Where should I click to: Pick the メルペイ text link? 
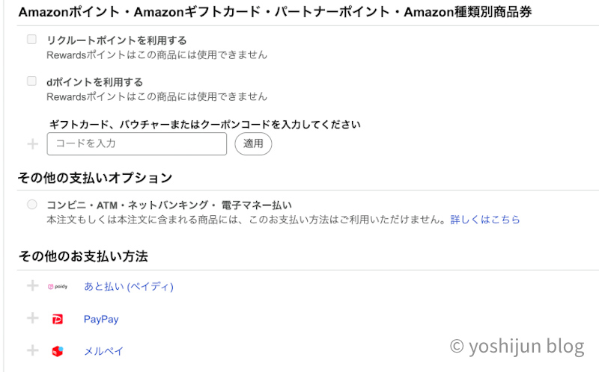103,350
